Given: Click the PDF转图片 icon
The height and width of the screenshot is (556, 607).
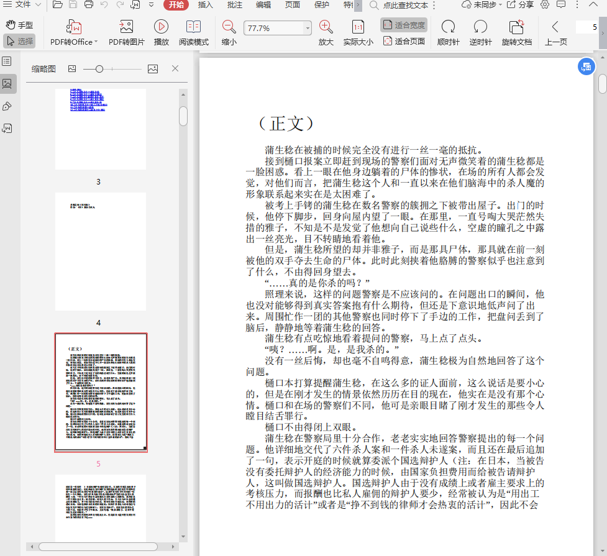Looking at the screenshot, I should click(126, 27).
